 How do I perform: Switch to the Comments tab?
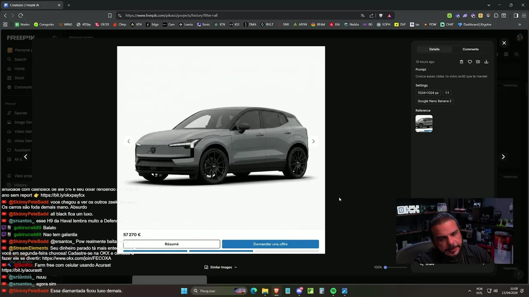click(470, 49)
